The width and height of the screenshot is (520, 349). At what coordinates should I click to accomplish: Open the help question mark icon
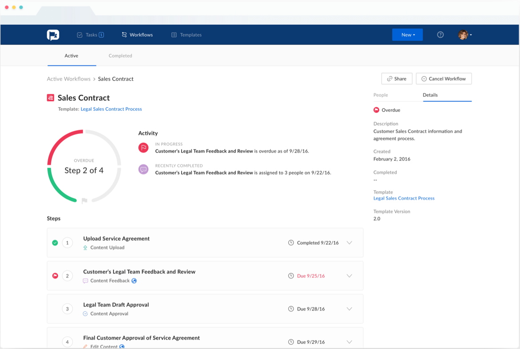(440, 34)
